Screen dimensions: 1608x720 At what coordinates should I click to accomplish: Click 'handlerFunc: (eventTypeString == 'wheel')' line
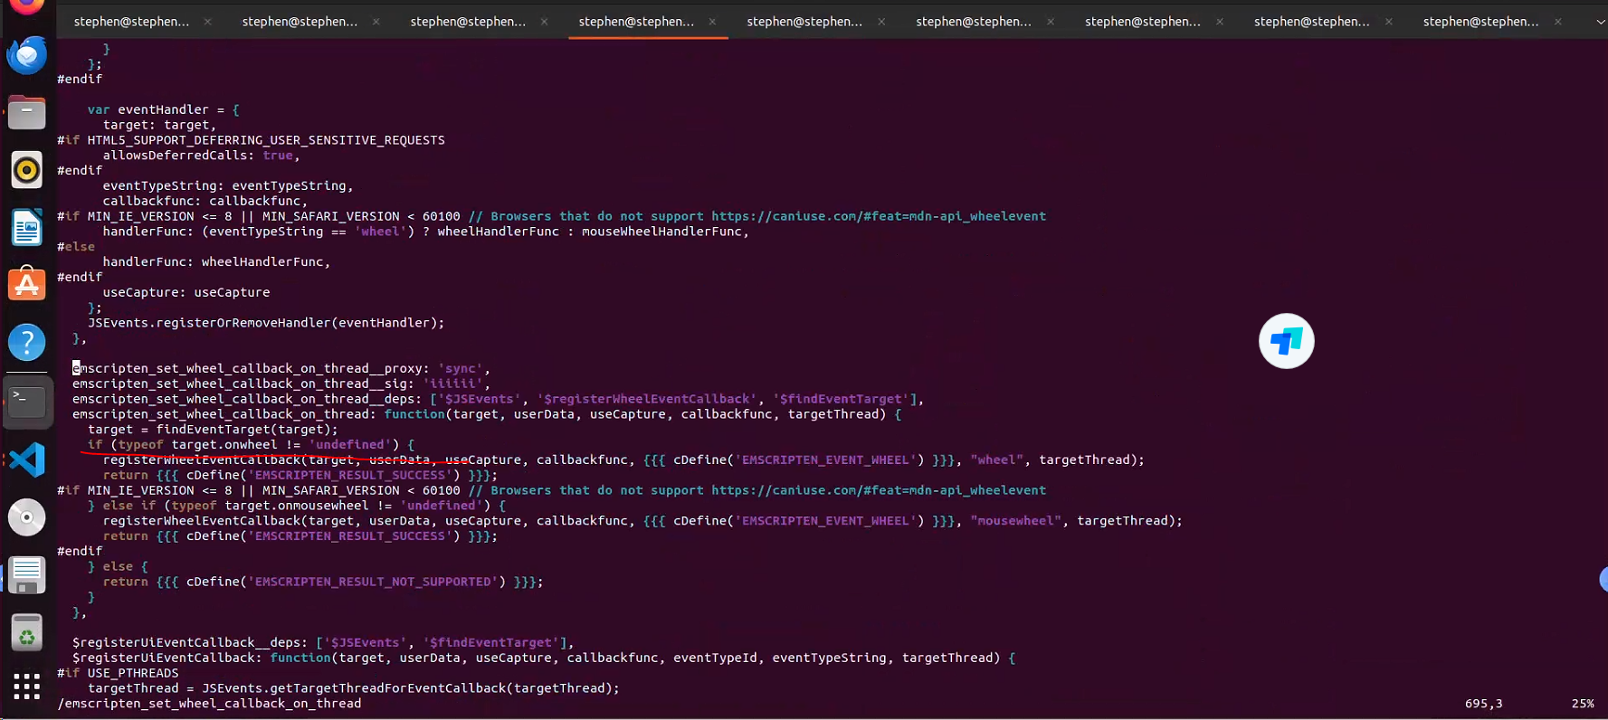426,232
